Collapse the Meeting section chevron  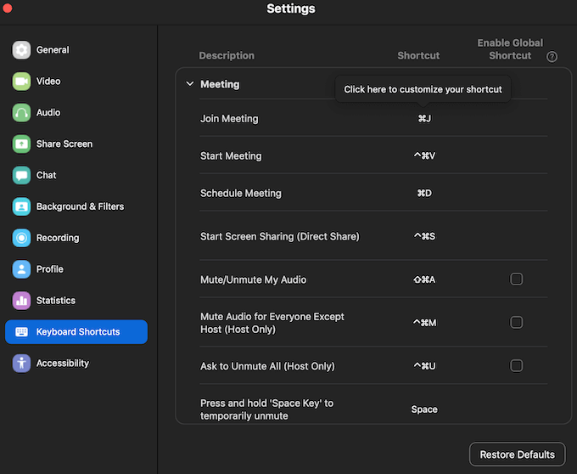tap(190, 84)
